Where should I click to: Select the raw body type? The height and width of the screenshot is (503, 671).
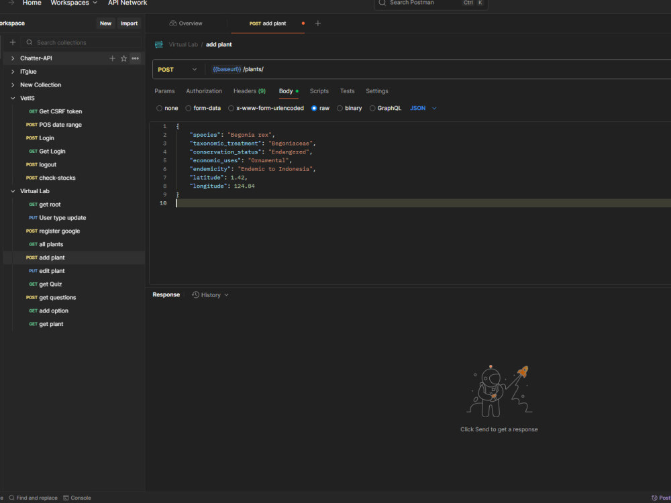click(x=314, y=108)
